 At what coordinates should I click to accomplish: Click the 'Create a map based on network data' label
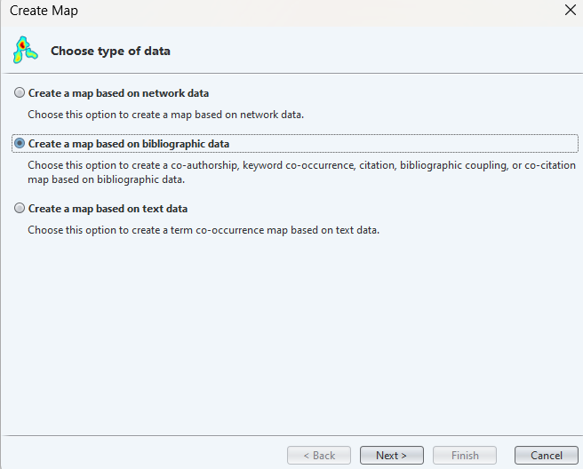[x=118, y=93]
